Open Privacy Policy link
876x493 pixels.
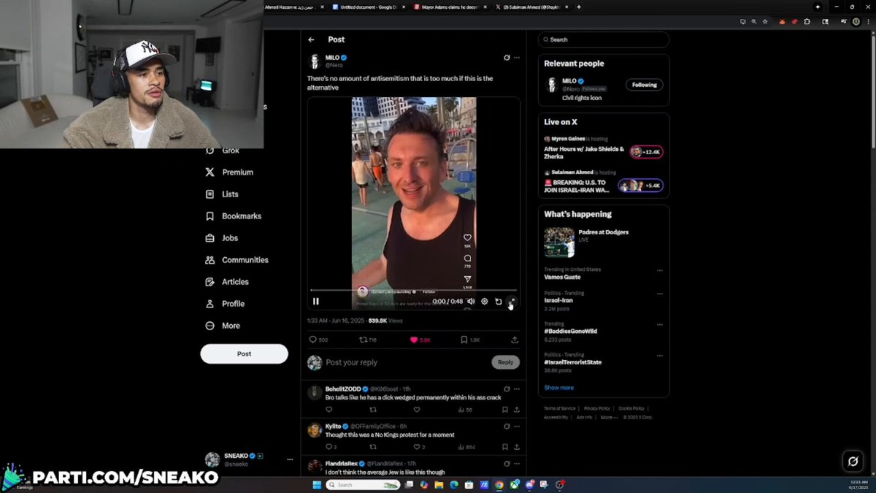point(596,408)
